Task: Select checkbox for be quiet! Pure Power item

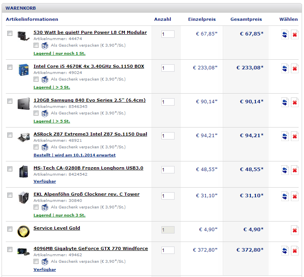Action: [10, 34]
